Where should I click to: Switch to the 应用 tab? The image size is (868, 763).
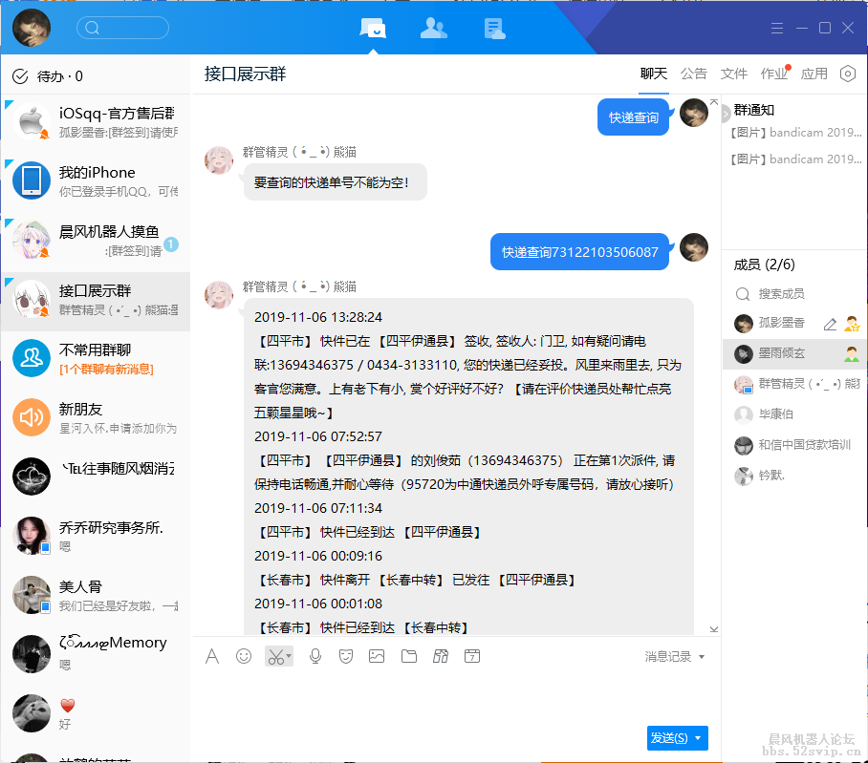(814, 74)
